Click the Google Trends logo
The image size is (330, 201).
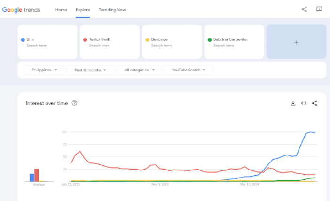click(x=21, y=10)
